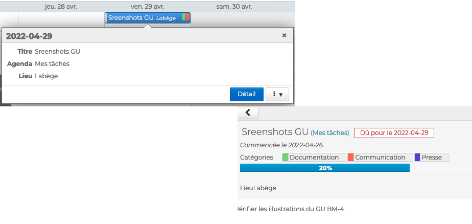The width and height of the screenshot is (472, 224).
Task: Open the Mes tâches link
Action: click(329, 133)
